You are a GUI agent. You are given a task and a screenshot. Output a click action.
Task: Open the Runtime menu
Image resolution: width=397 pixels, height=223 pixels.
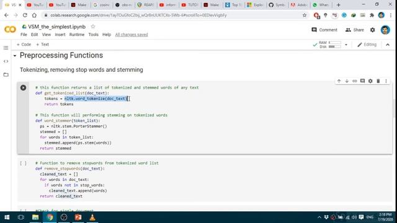click(x=77, y=35)
